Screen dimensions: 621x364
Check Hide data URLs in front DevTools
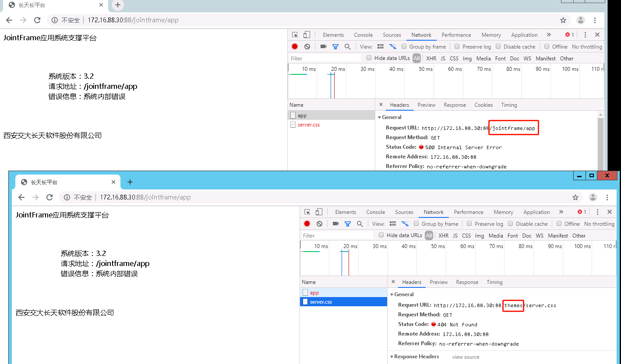pos(381,235)
